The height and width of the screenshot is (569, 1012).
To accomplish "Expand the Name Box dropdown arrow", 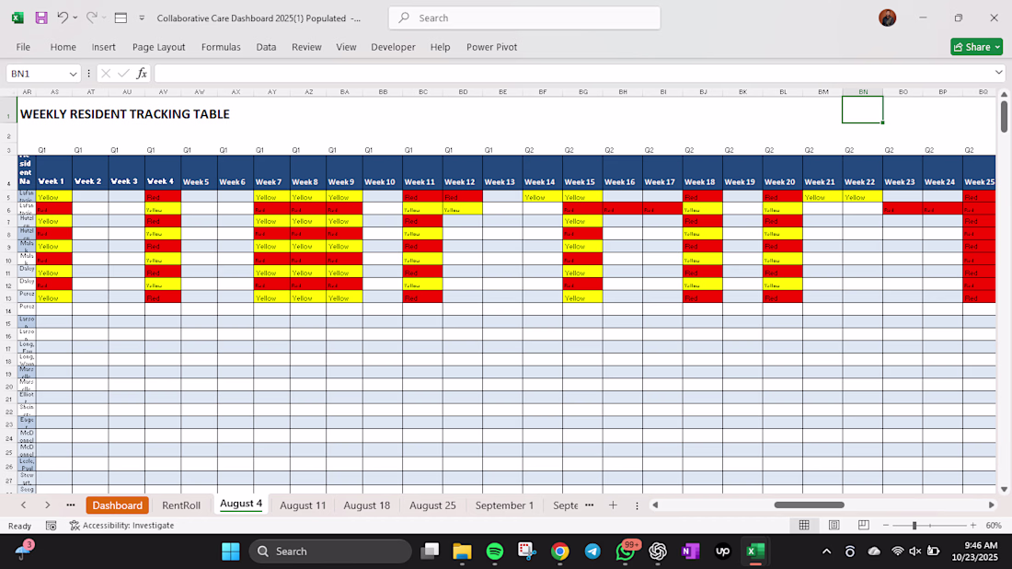I will pyautogui.click(x=73, y=74).
